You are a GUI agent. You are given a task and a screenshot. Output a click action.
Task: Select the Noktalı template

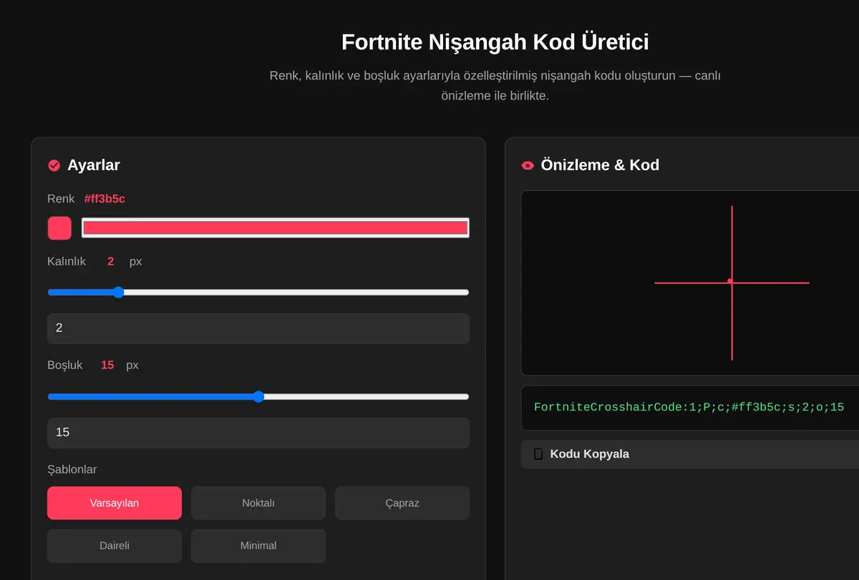point(258,503)
